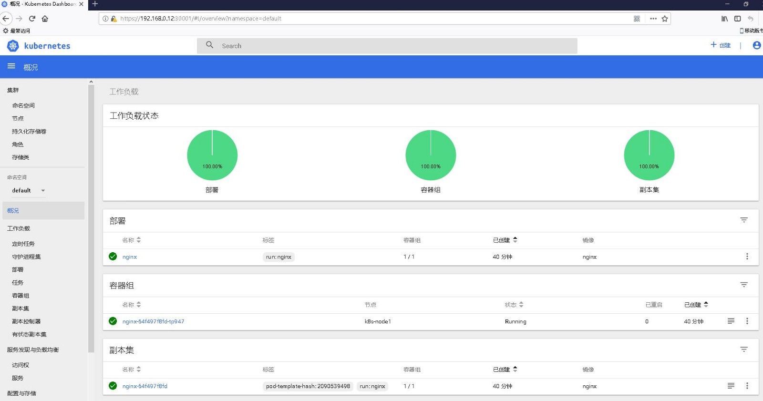Open 存储类 storage classes in sidebar

coord(21,157)
